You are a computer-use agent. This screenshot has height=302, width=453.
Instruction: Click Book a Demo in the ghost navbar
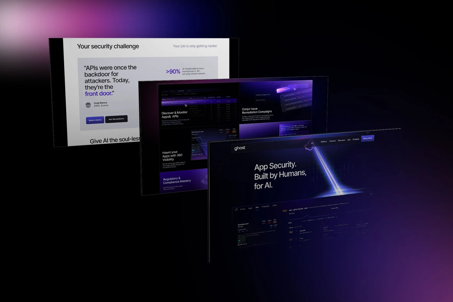coord(368,138)
